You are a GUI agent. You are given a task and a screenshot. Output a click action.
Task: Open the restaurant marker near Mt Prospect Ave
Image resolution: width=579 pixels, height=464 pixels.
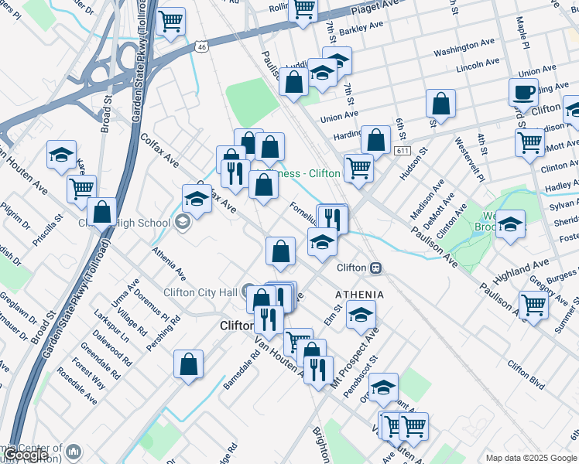pyautogui.click(x=318, y=369)
